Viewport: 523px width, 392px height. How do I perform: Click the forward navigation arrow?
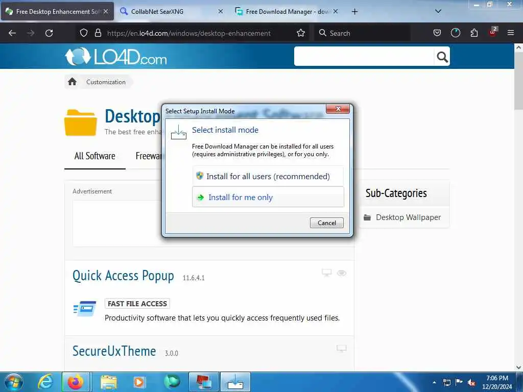click(x=31, y=33)
